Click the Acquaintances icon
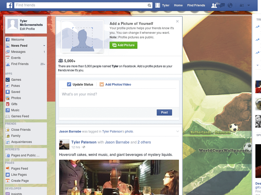The width and height of the screenshot is (261, 195). pyautogui.click(x=8, y=142)
